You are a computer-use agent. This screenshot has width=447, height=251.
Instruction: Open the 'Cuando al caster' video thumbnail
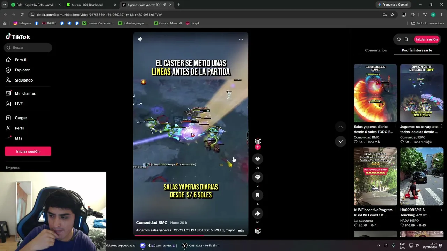[422, 93]
